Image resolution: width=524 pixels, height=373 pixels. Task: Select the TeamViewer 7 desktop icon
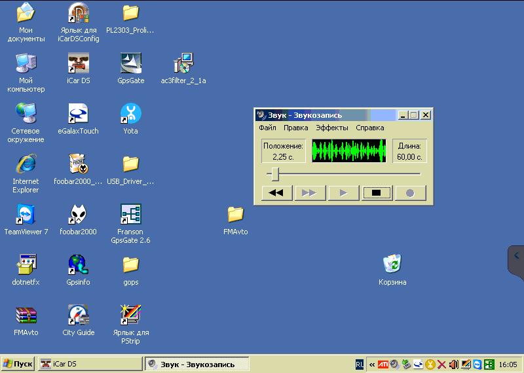point(26,215)
